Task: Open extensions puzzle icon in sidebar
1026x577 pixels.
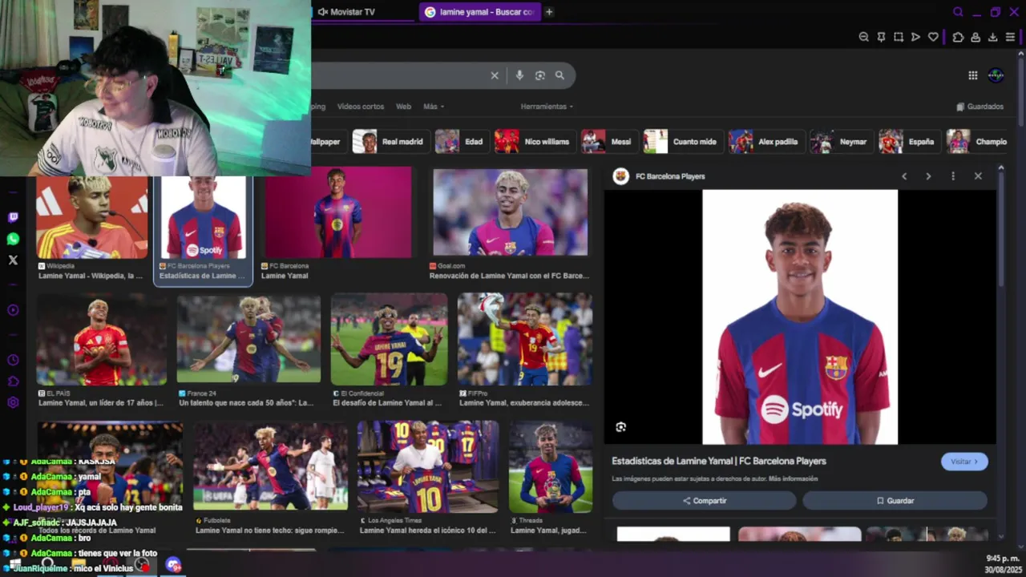Action: 13,381
